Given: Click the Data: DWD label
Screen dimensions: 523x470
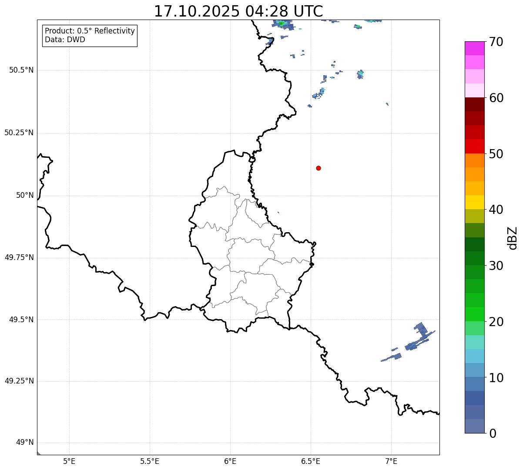Looking at the screenshot, I should (65, 40).
